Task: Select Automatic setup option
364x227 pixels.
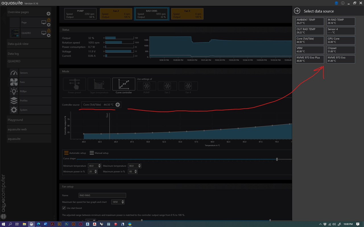Action: click(x=75, y=153)
